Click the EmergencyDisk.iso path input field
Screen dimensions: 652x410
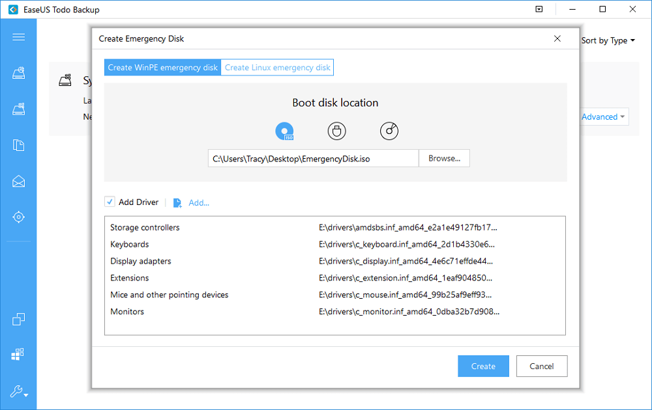pos(313,158)
